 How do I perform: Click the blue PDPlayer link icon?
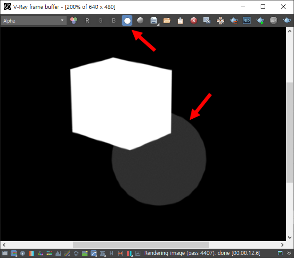(247, 20)
